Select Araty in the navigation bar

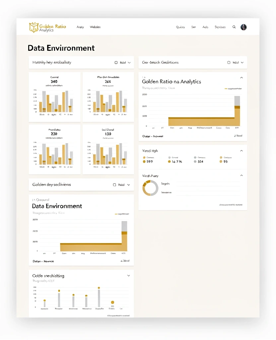click(x=80, y=27)
